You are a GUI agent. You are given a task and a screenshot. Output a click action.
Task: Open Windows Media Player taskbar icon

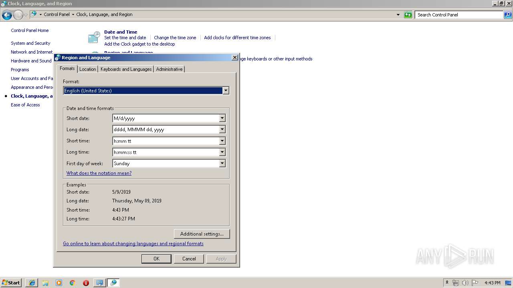point(59,283)
